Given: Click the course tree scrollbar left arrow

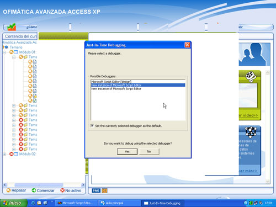Looking at the screenshot, I should [x=5, y=184].
